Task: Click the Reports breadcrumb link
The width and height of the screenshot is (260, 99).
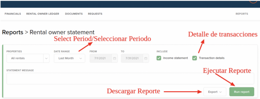Action: pyautogui.click(x=12, y=32)
